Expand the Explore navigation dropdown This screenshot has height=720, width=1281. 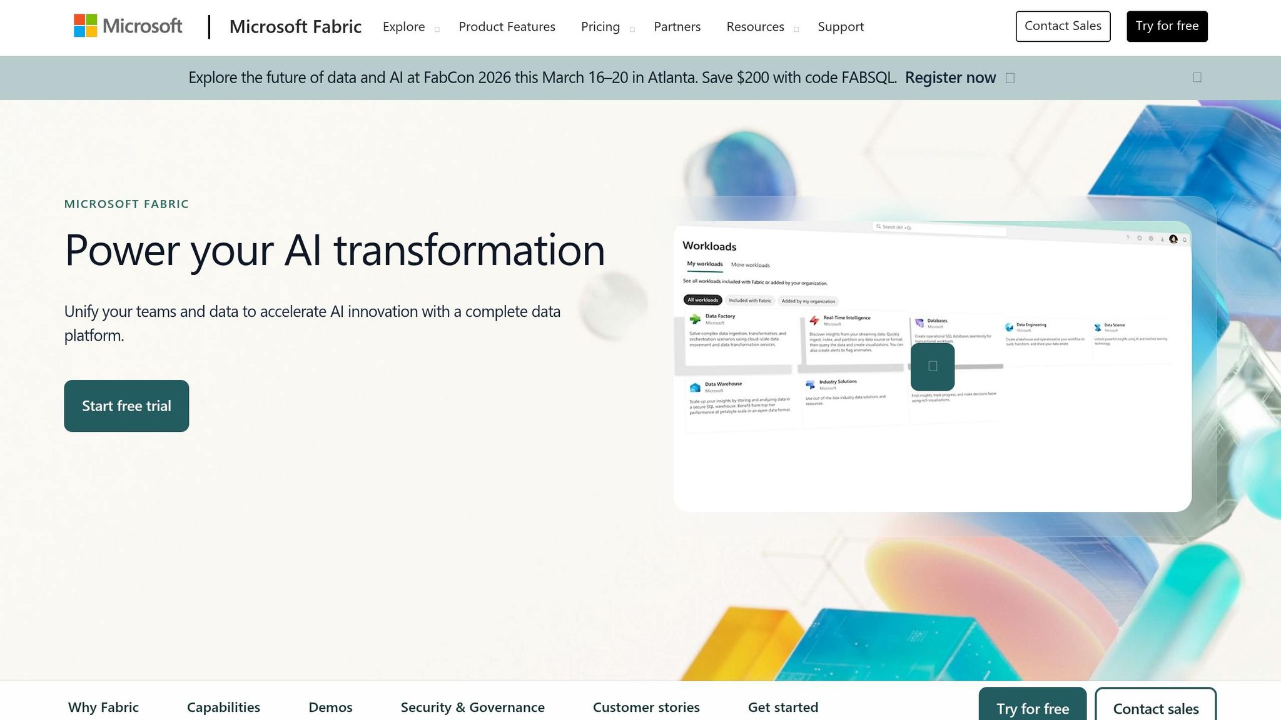[x=403, y=27]
